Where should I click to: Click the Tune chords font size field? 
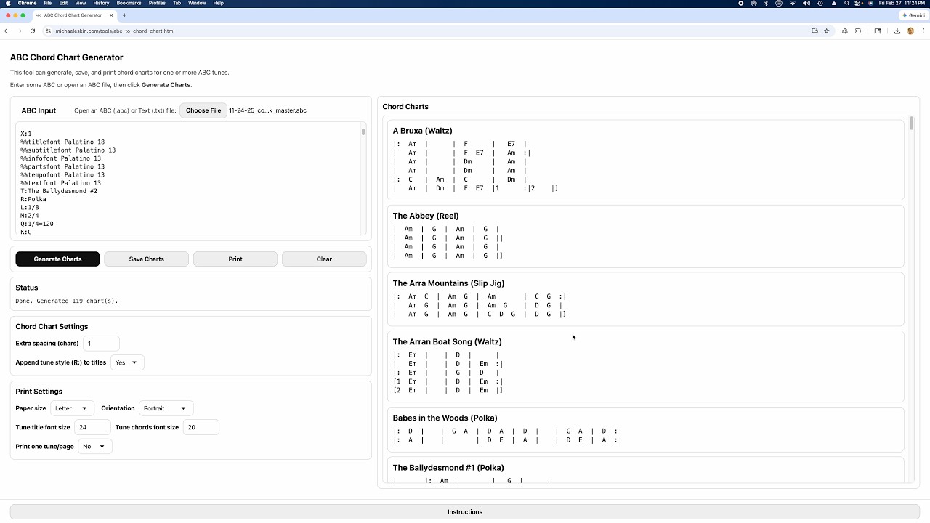pos(201,427)
